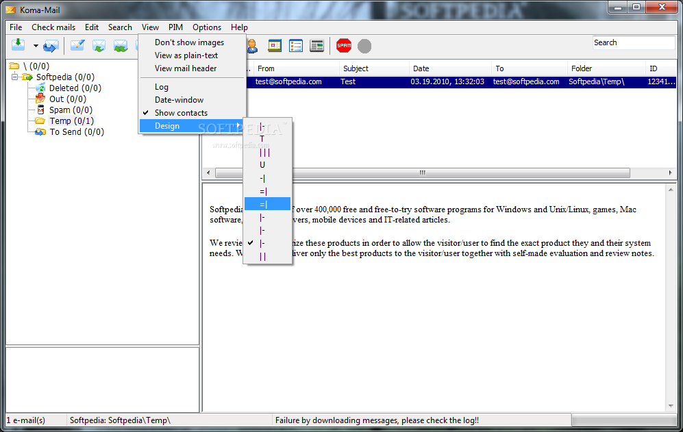The height and width of the screenshot is (432, 683).
Task: Choose the || two-column design layout
Action: point(267,257)
